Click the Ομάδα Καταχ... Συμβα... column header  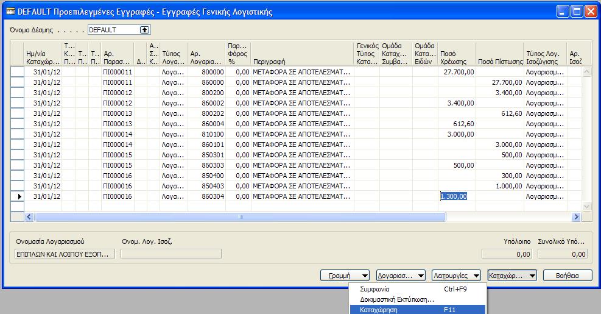click(396, 54)
